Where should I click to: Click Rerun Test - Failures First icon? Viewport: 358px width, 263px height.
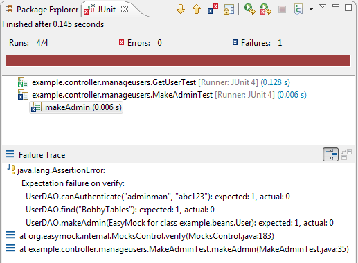(266, 9)
